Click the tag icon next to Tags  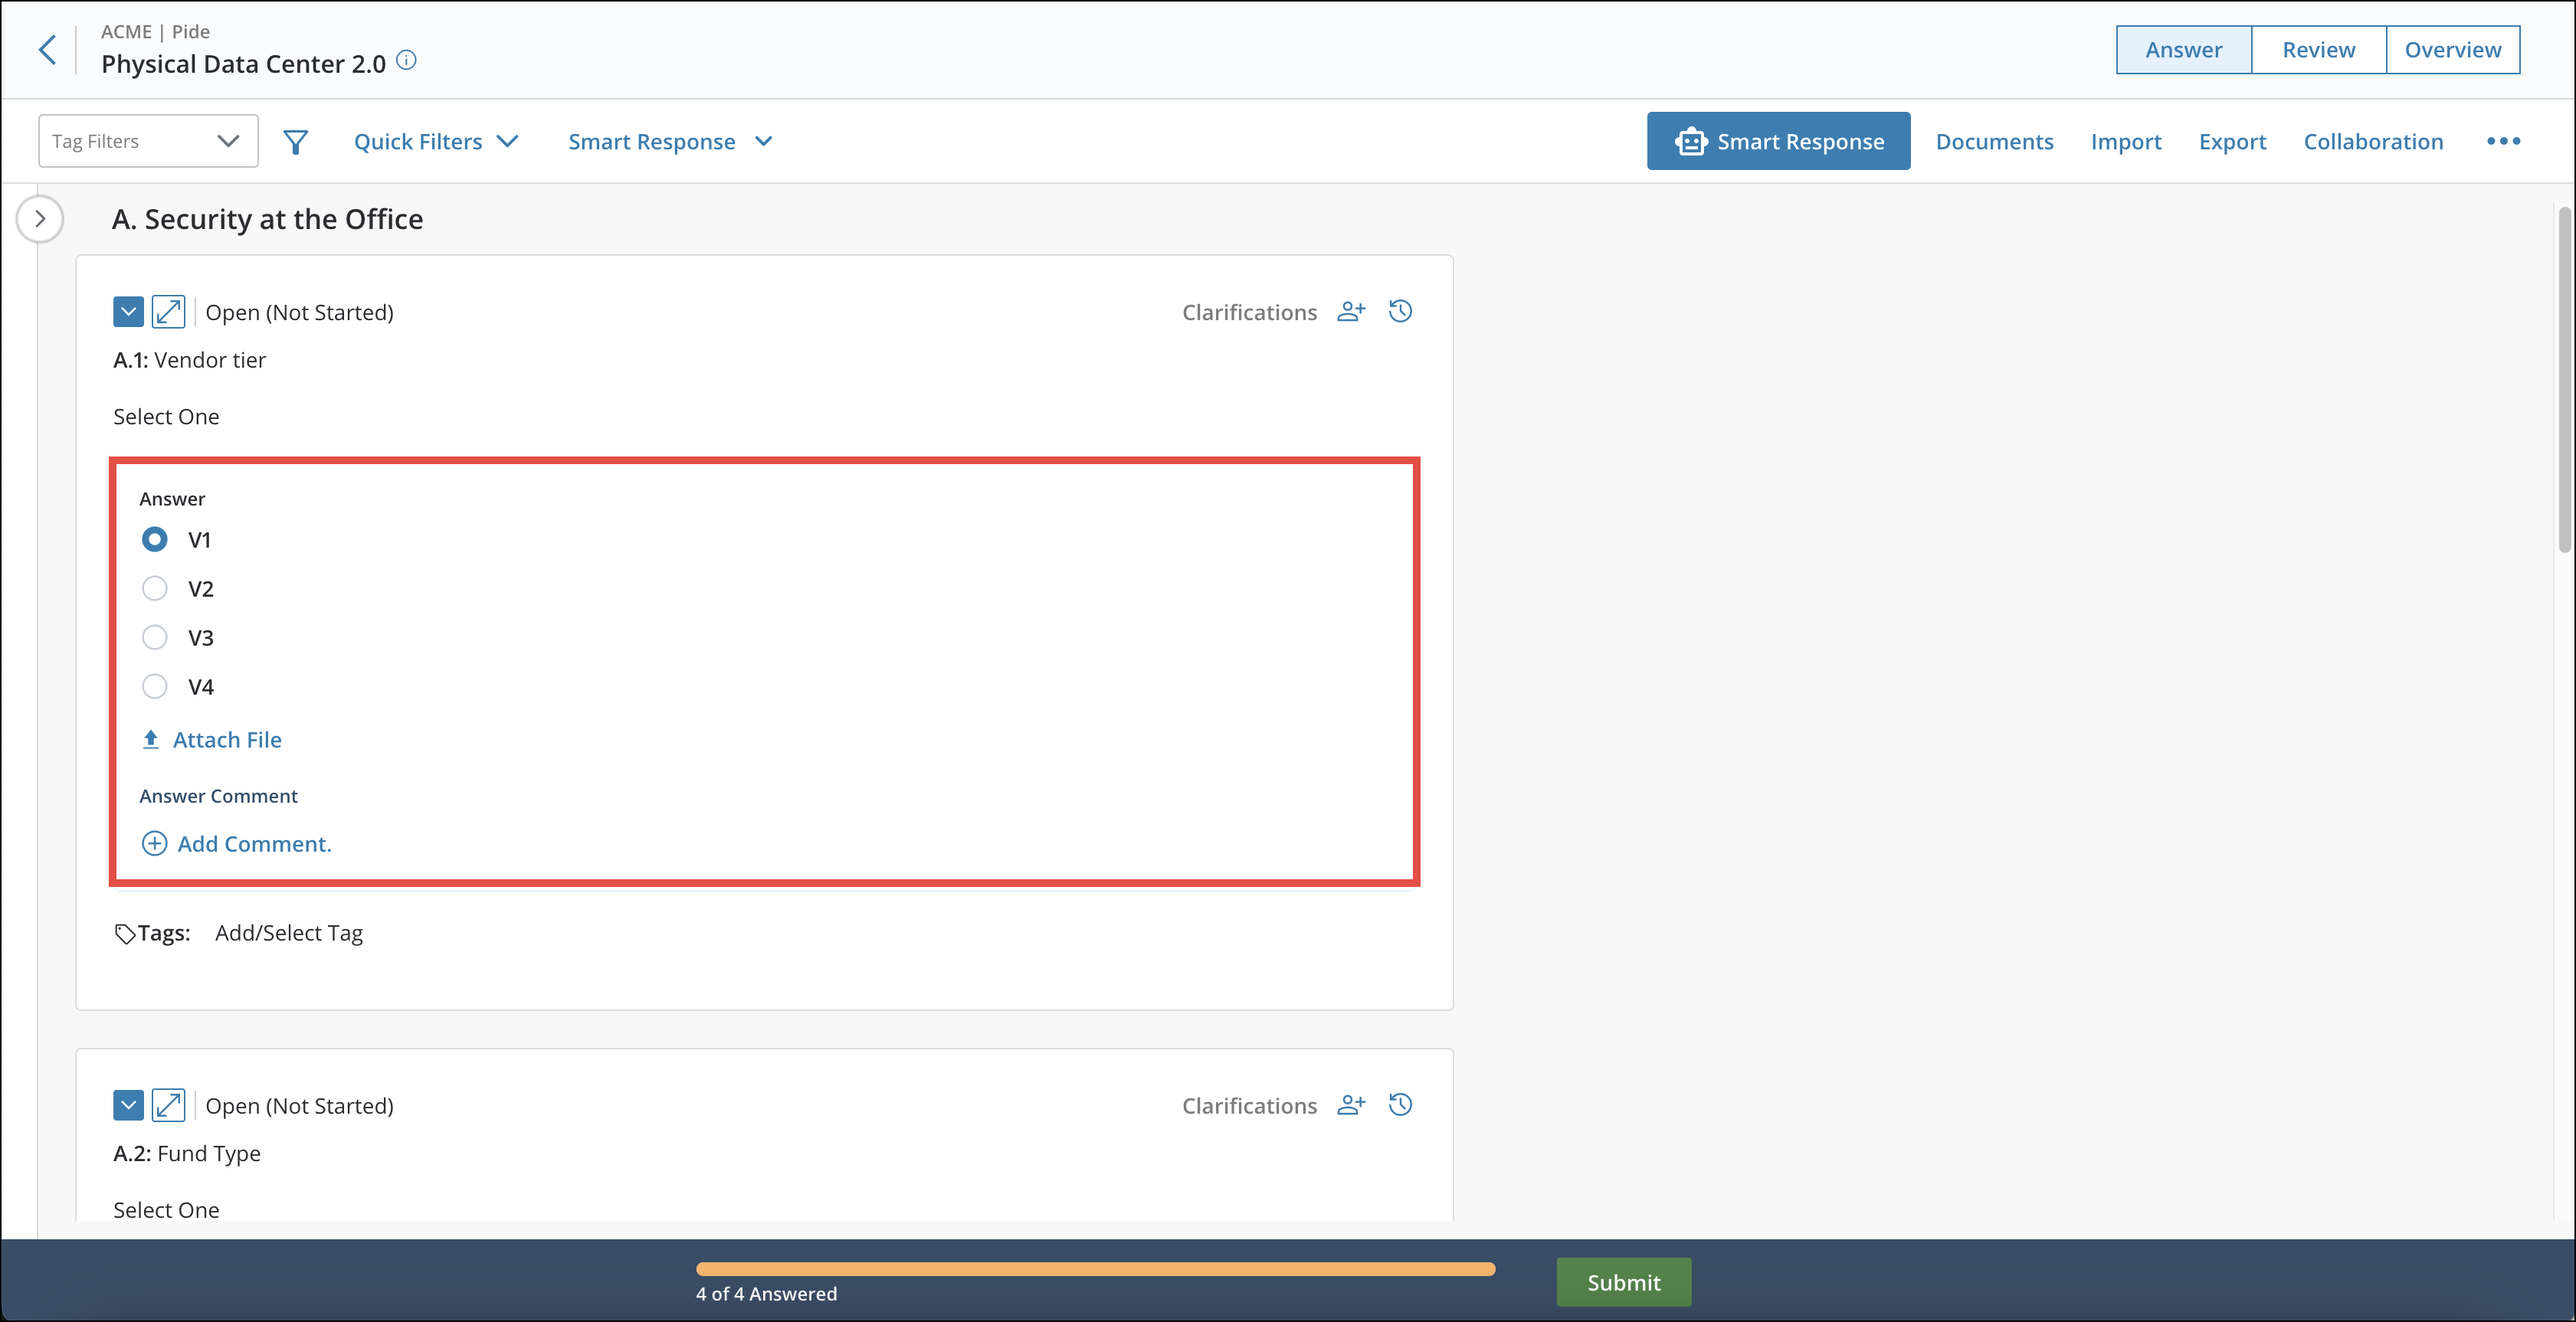click(124, 933)
